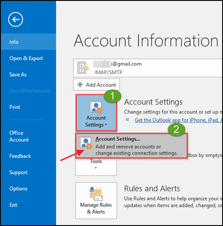This screenshot has width=223, height=226.
Task: Click Manage Rules & Alerts button
Action: point(96,201)
